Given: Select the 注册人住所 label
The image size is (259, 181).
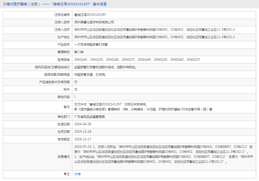Looking at the screenshot, I should tap(62, 30).
